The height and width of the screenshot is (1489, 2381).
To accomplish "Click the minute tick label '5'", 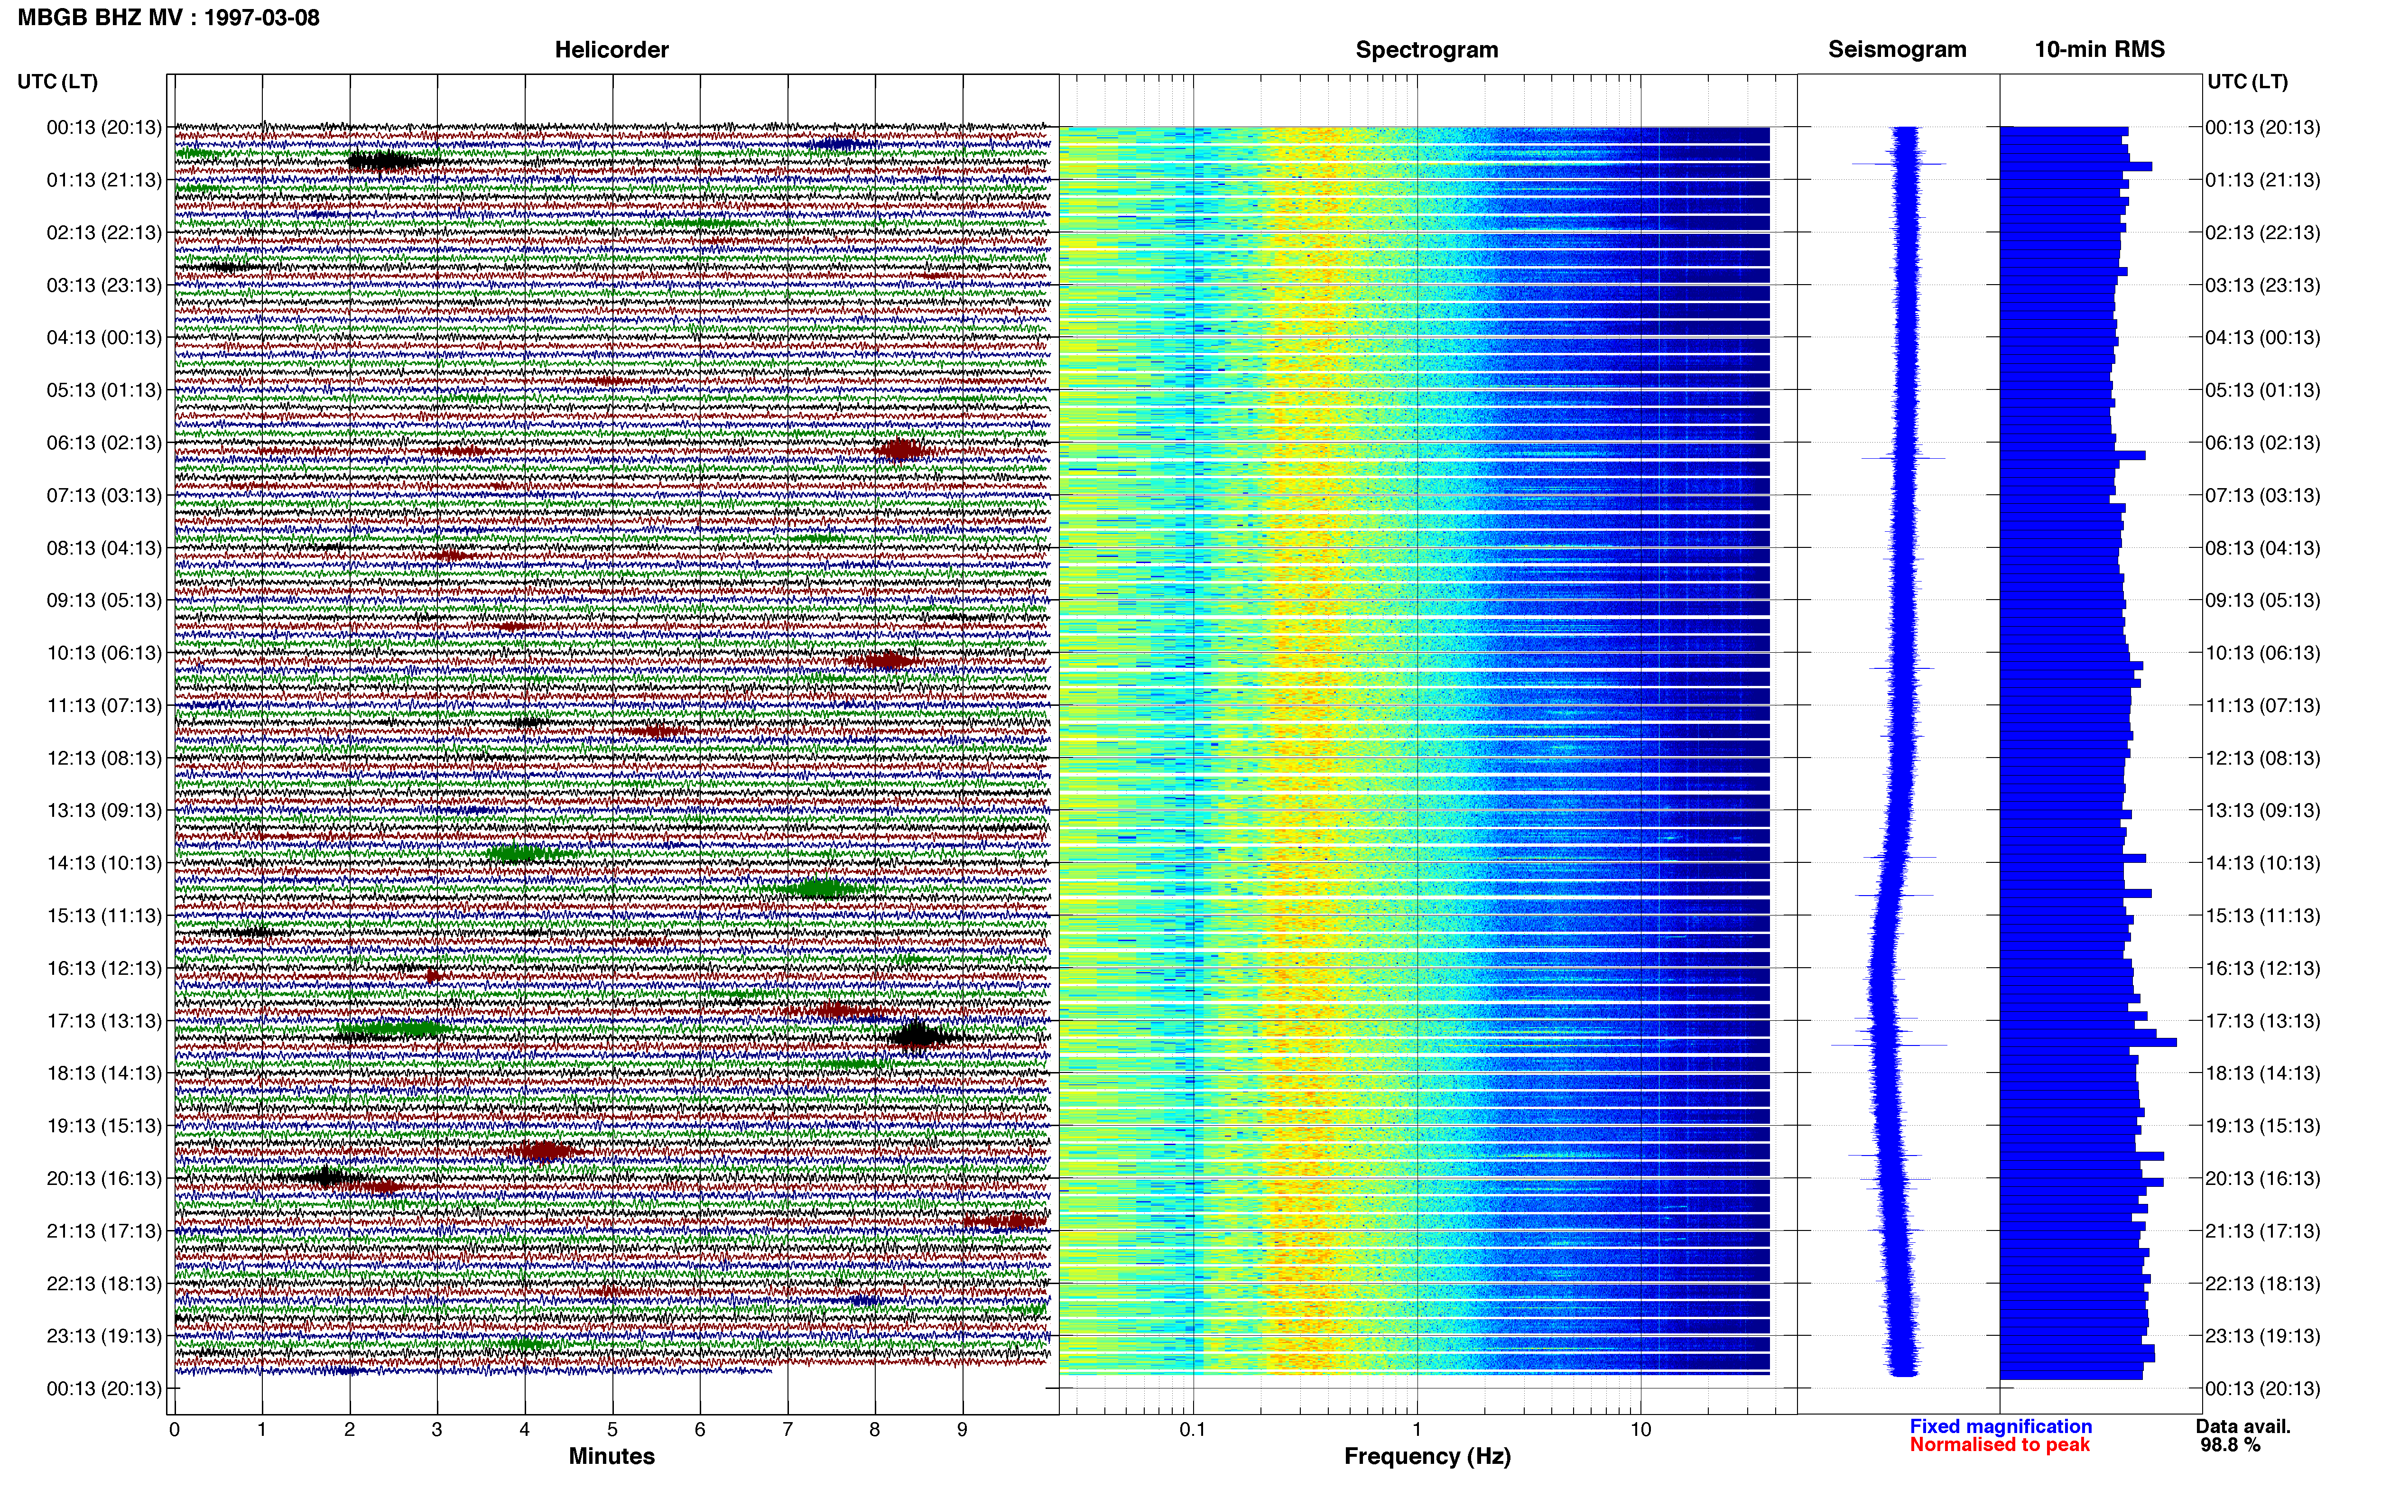I will click(x=612, y=1430).
